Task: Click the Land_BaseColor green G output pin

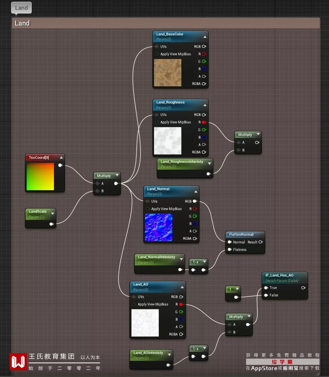Action: [204, 61]
